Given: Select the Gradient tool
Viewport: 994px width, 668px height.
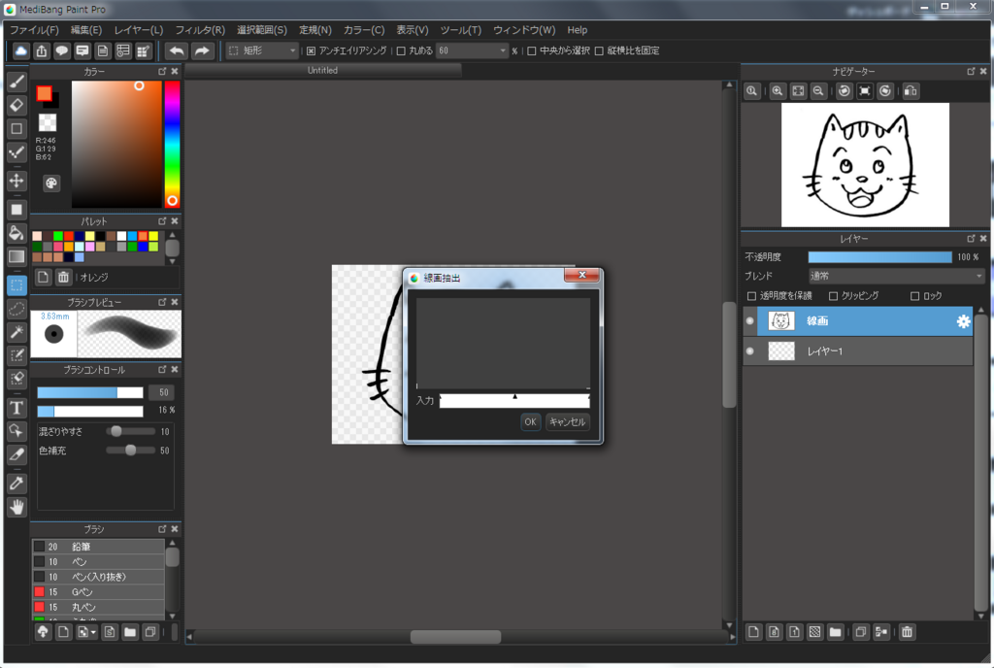Looking at the screenshot, I should coord(17,256).
